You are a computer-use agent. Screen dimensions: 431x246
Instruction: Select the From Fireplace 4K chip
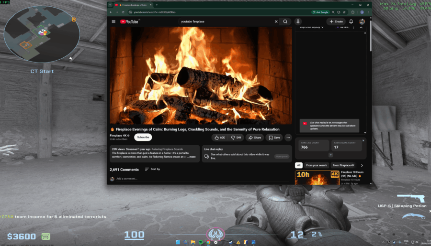pyautogui.click(x=343, y=165)
